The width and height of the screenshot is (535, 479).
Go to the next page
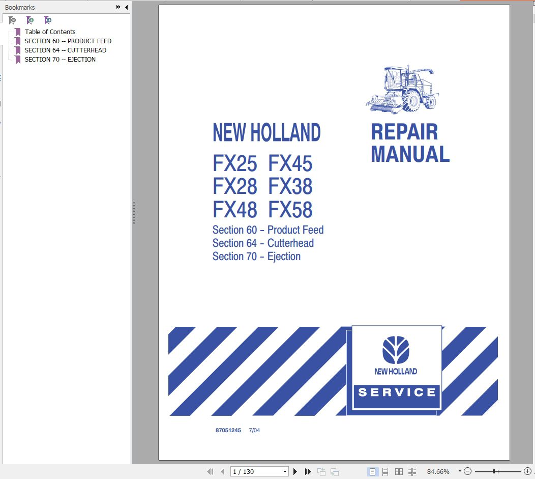(295, 471)
